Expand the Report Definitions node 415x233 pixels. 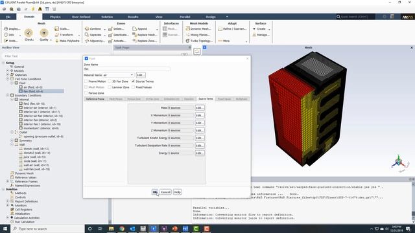[8, 201]
